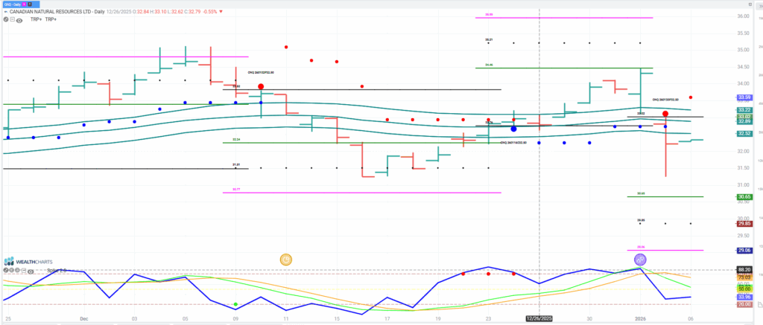Click the large red dot option marker near 33.92
Screen dimensions: 763x325
click(x=261, y=86)
